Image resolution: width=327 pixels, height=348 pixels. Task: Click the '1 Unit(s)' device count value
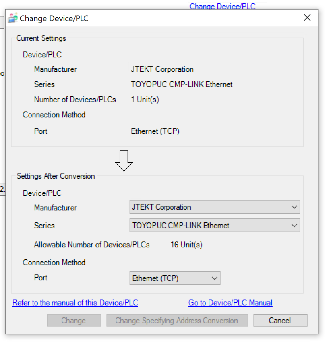145,100
